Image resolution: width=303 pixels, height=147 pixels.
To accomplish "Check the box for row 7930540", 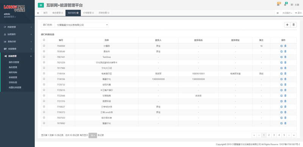I will (x=44, y=51).
